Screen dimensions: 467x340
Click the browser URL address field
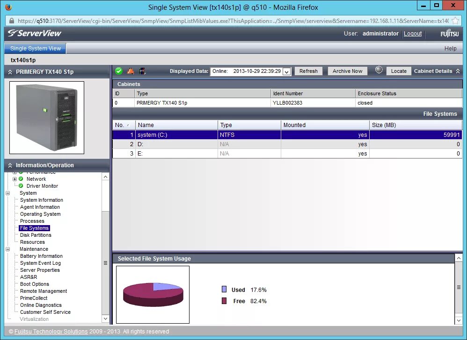point(233,21)
